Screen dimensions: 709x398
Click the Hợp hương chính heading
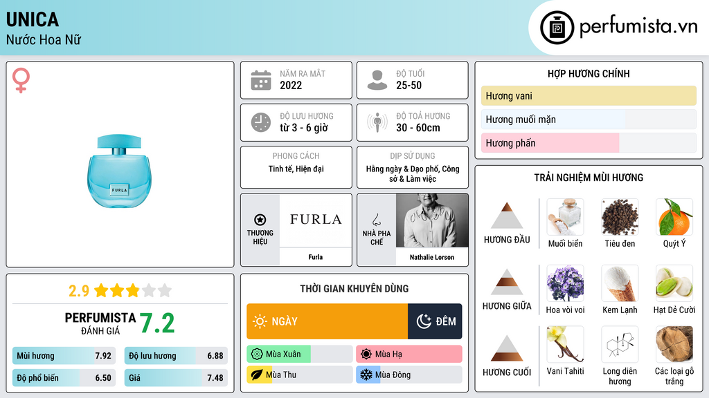point(589,74)
